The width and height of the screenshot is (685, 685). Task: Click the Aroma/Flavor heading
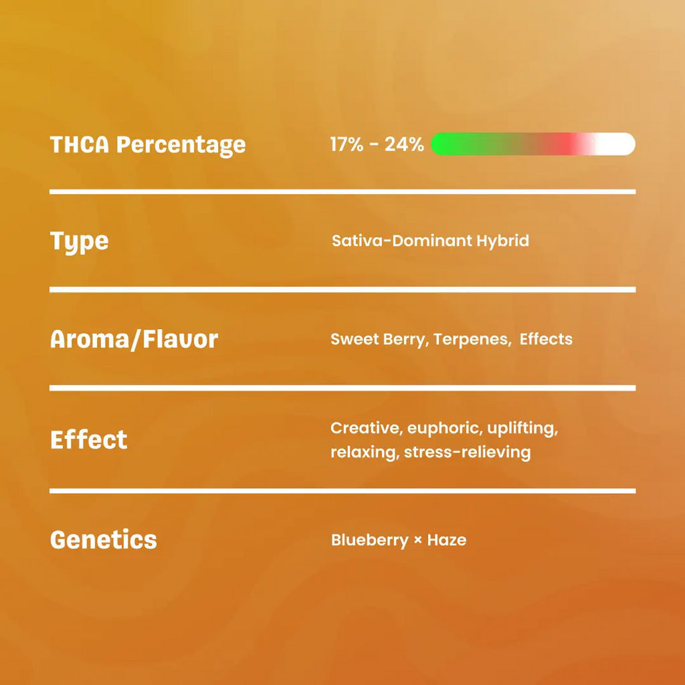click(134, 339)
